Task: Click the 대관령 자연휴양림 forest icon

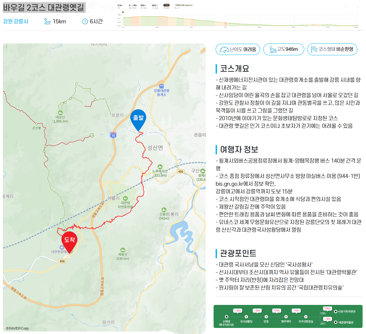Action: [125, 198]
